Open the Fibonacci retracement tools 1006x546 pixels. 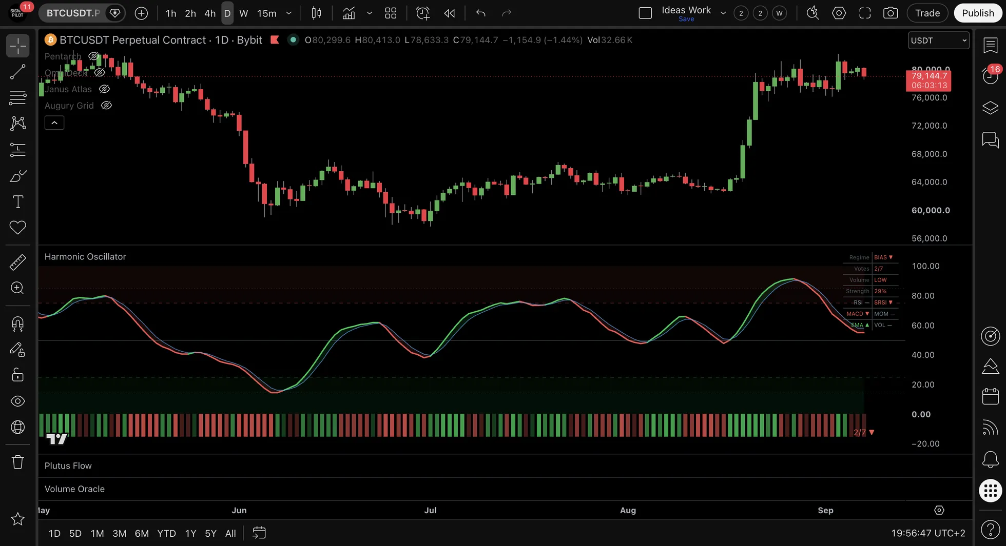17,97
